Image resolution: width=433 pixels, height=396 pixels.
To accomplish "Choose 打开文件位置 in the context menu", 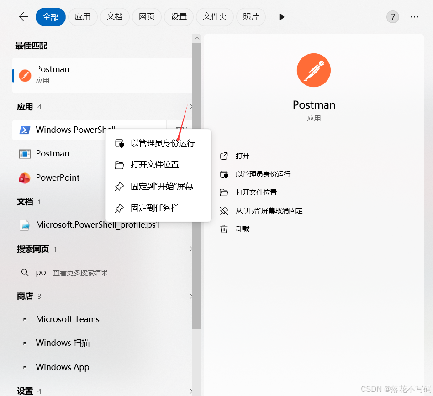I will click(x=158, y=165).
